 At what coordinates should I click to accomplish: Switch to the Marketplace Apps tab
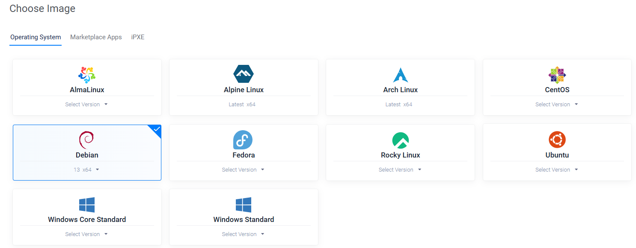point(96,37)
